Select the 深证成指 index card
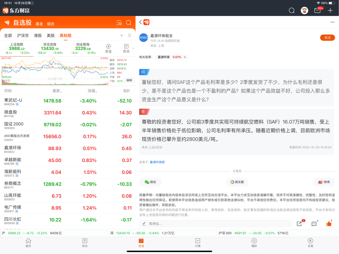The height and width of the screenshot is (254, 339). (x=50, y=48)
